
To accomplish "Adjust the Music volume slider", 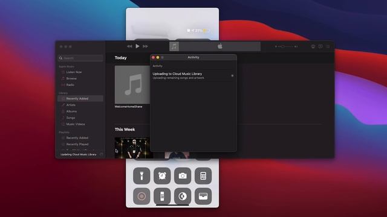I will coord(286,46).
